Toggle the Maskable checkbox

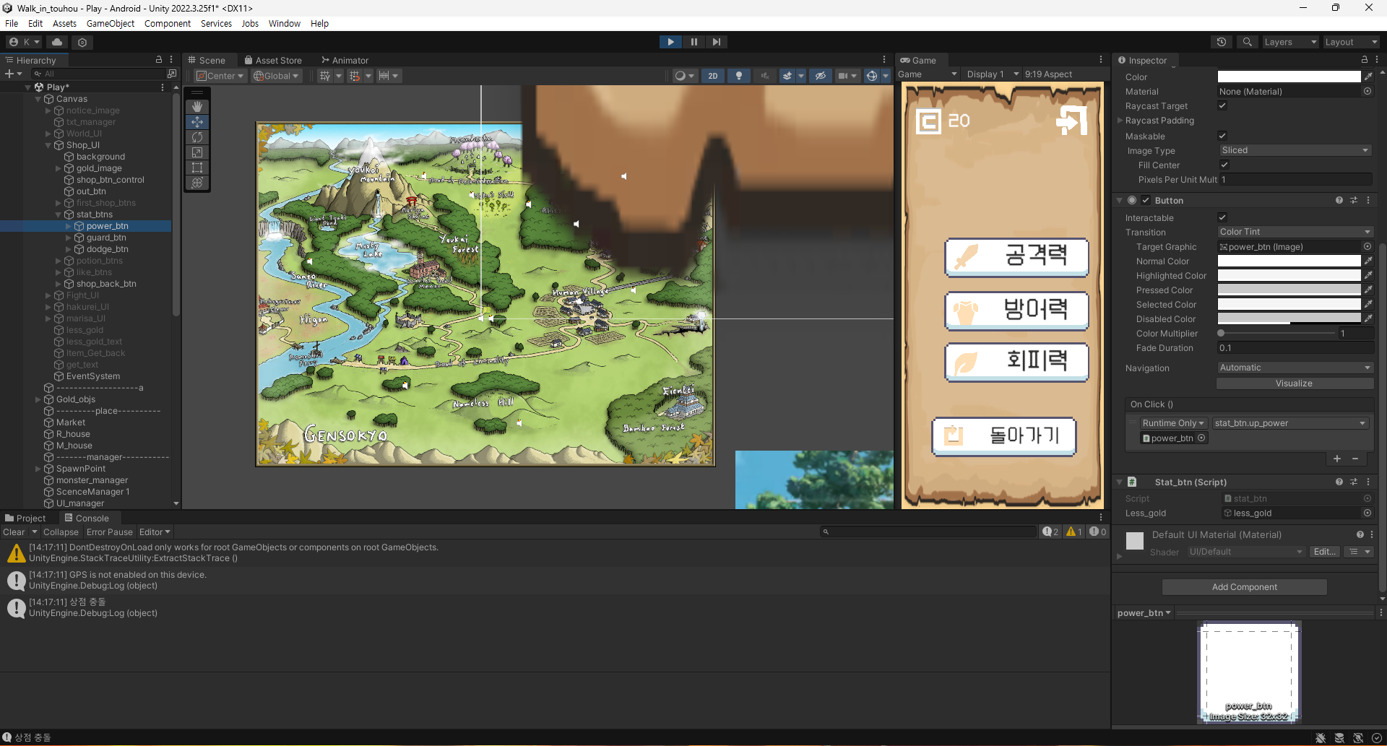(x=1222, y=136)
